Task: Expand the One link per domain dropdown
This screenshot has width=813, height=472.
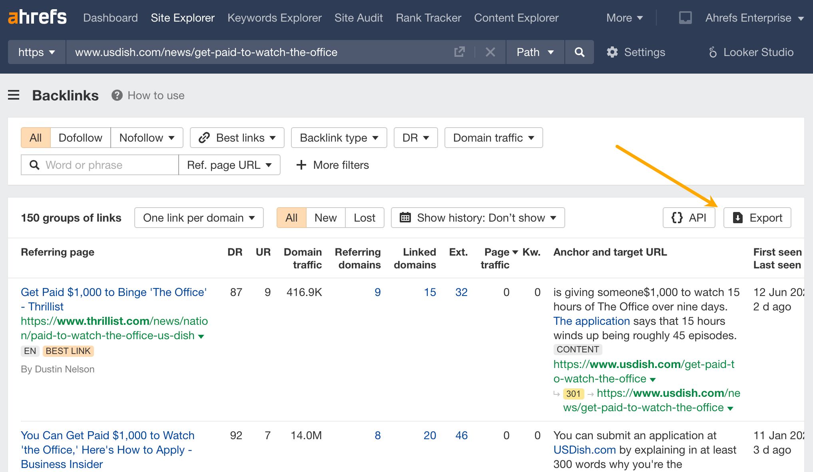Action: tap(199, 218)
